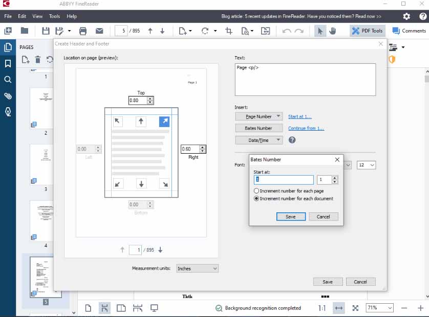Viewport: 429px width, 317px height.
Task: Click the Save document toolbar icon
Action: [x=46, y=31]
